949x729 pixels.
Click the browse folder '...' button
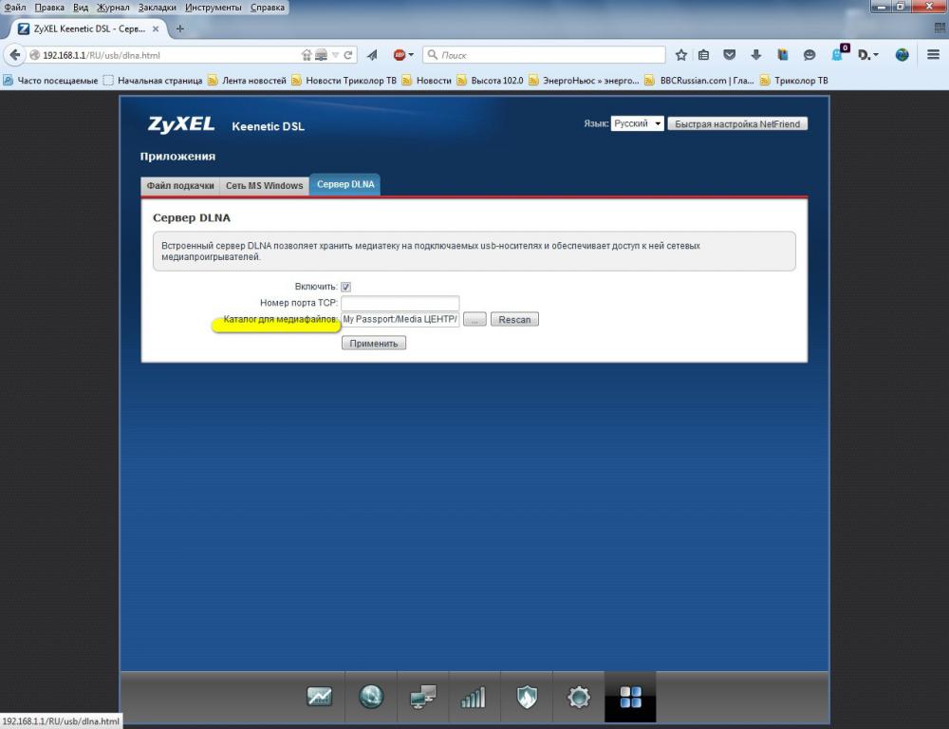[474, 320]
